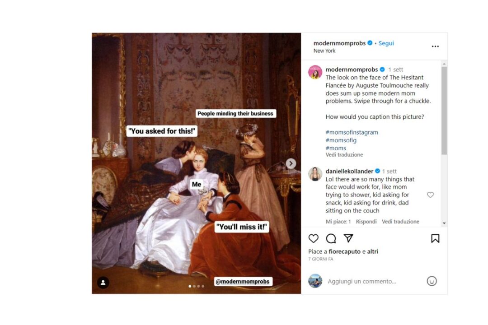Like daniellekollander's comment heart
The height and width of the screenshot is (325, 488).
(431, 195)
